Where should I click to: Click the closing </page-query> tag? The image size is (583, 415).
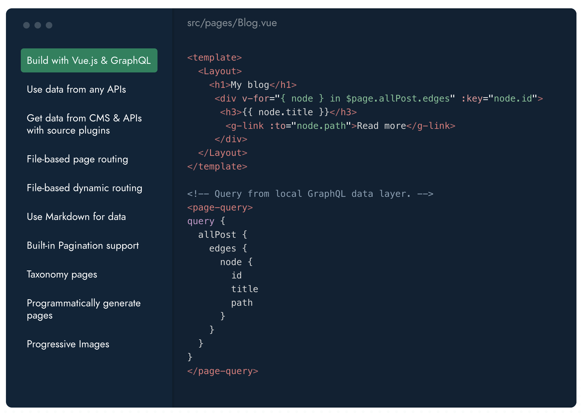pos(223,371)
